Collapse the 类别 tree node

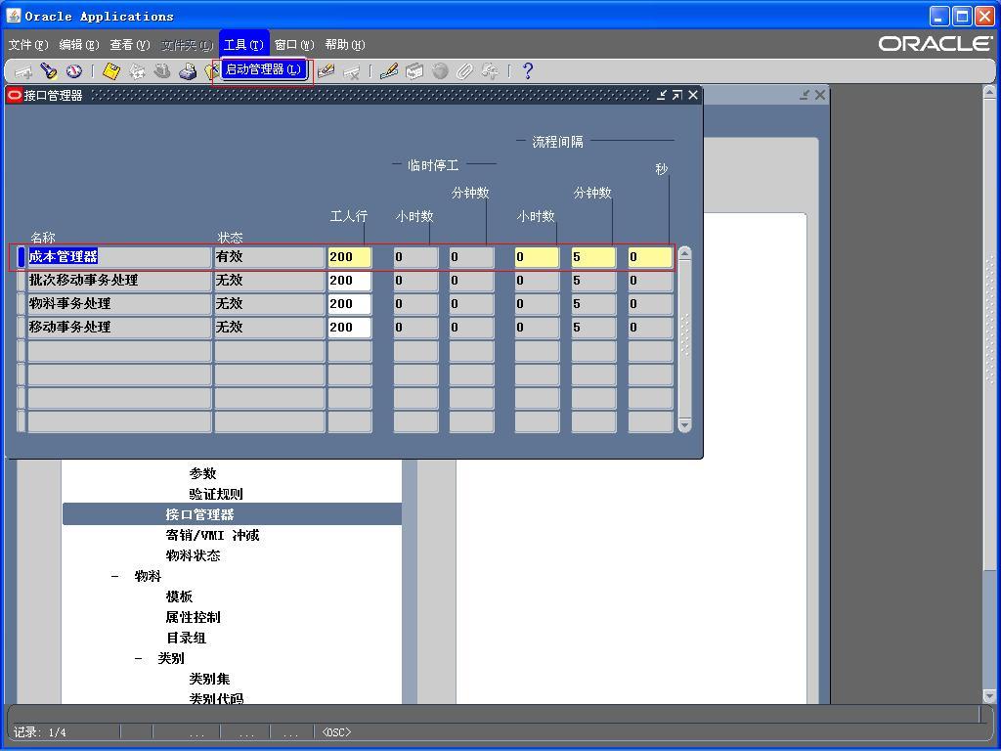tap(139, 658)
